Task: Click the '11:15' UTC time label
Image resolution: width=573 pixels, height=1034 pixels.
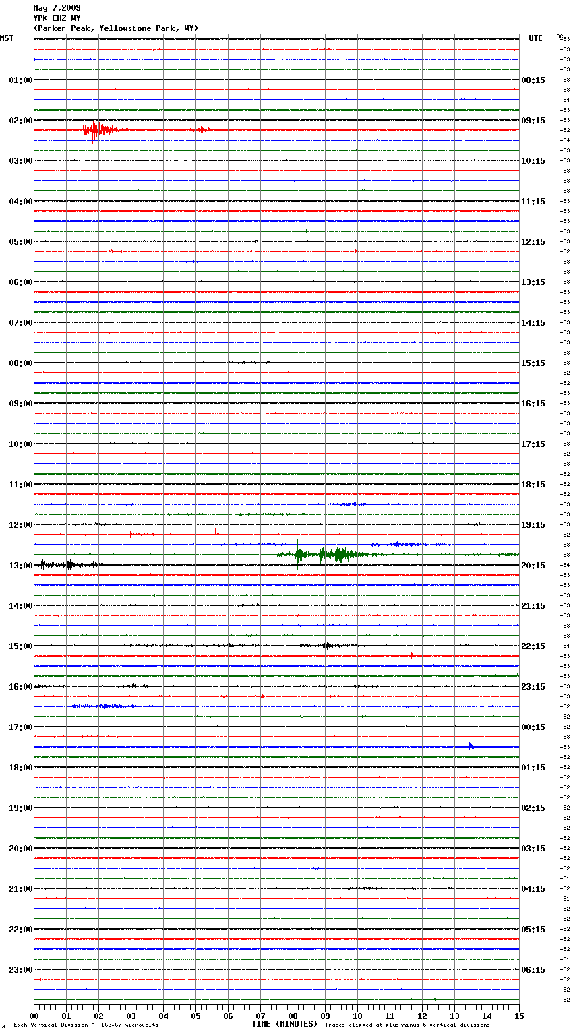Action: tap(533, 201)
